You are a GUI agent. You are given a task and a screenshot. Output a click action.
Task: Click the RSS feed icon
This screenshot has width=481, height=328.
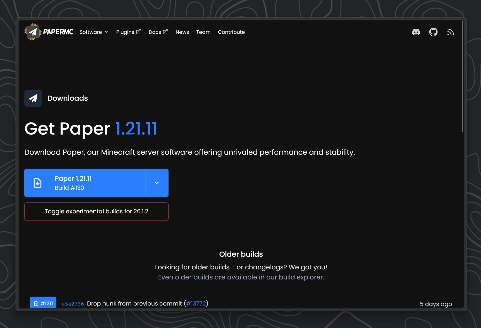point(450,32)
